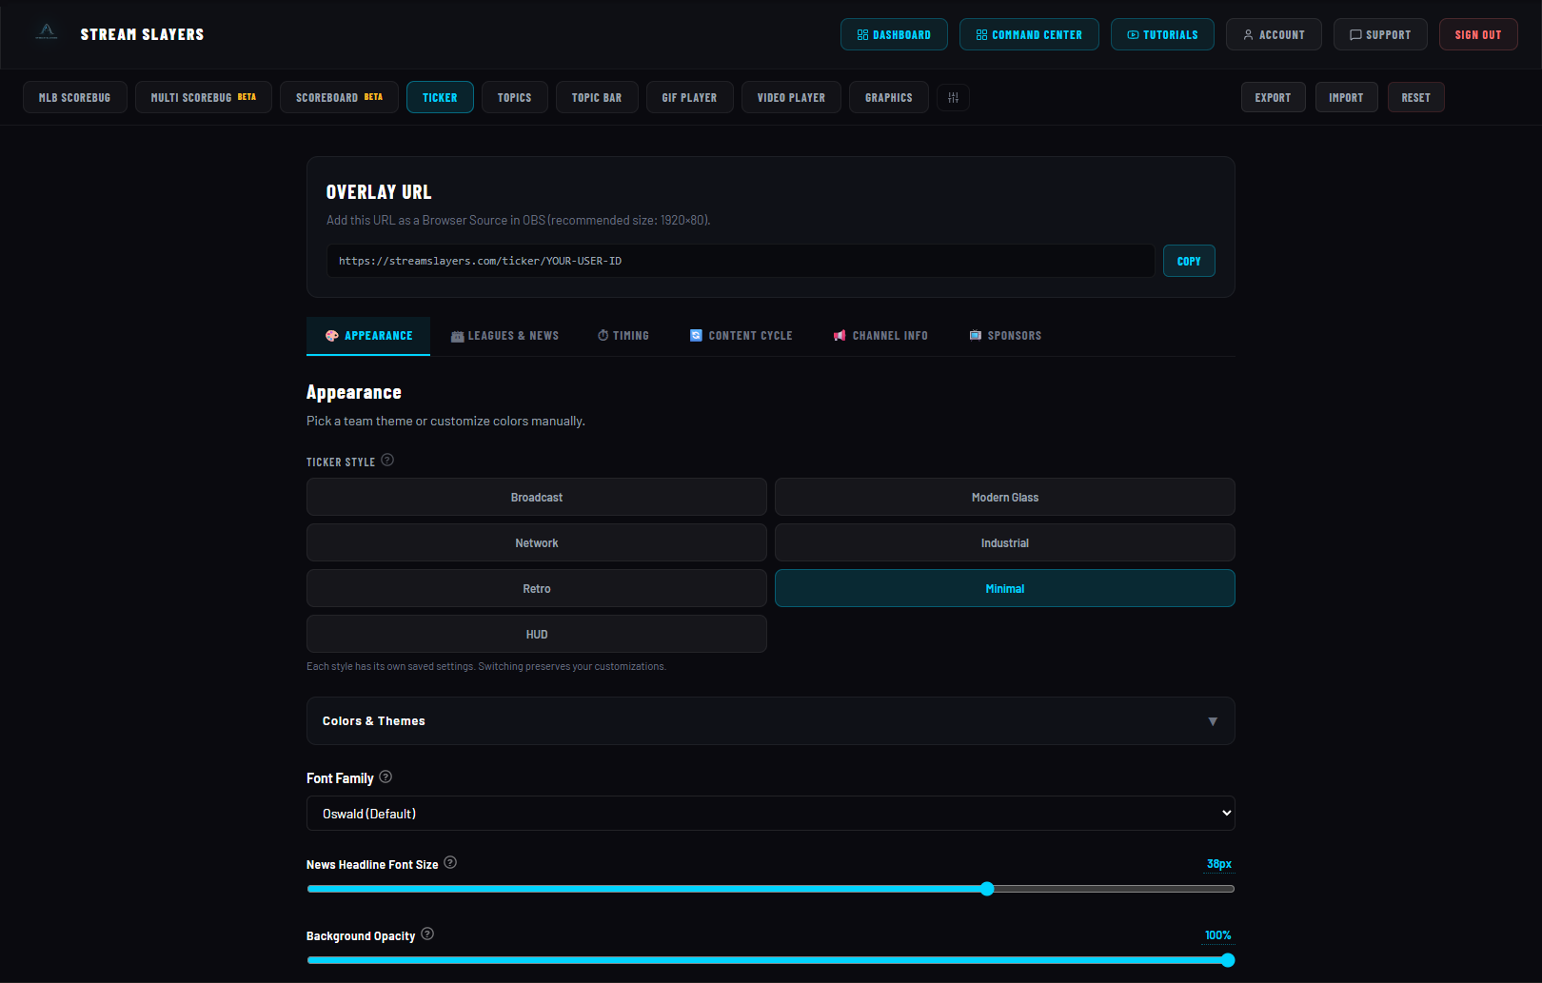The image size is (1542, 983).
Task: Choose the Minimal ticker style
Action: coord(1005,588)
